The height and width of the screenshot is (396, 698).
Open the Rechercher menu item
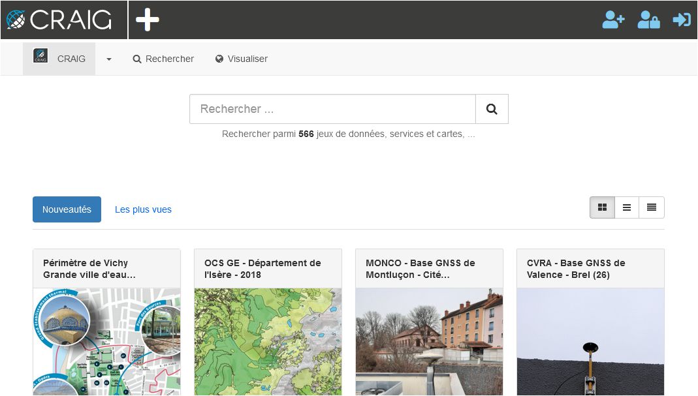(x=163, y=59)
